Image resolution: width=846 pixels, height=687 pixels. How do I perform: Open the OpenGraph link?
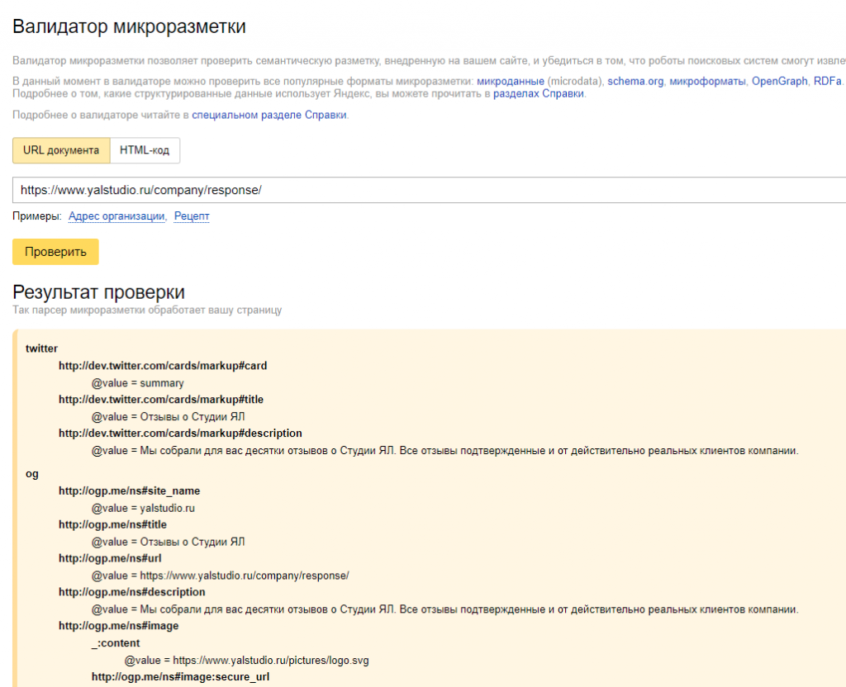tap(780, 82)
